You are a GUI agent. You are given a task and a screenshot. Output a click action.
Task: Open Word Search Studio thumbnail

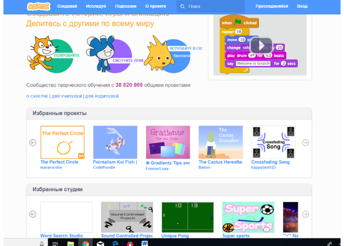click(x=66, y=217)
